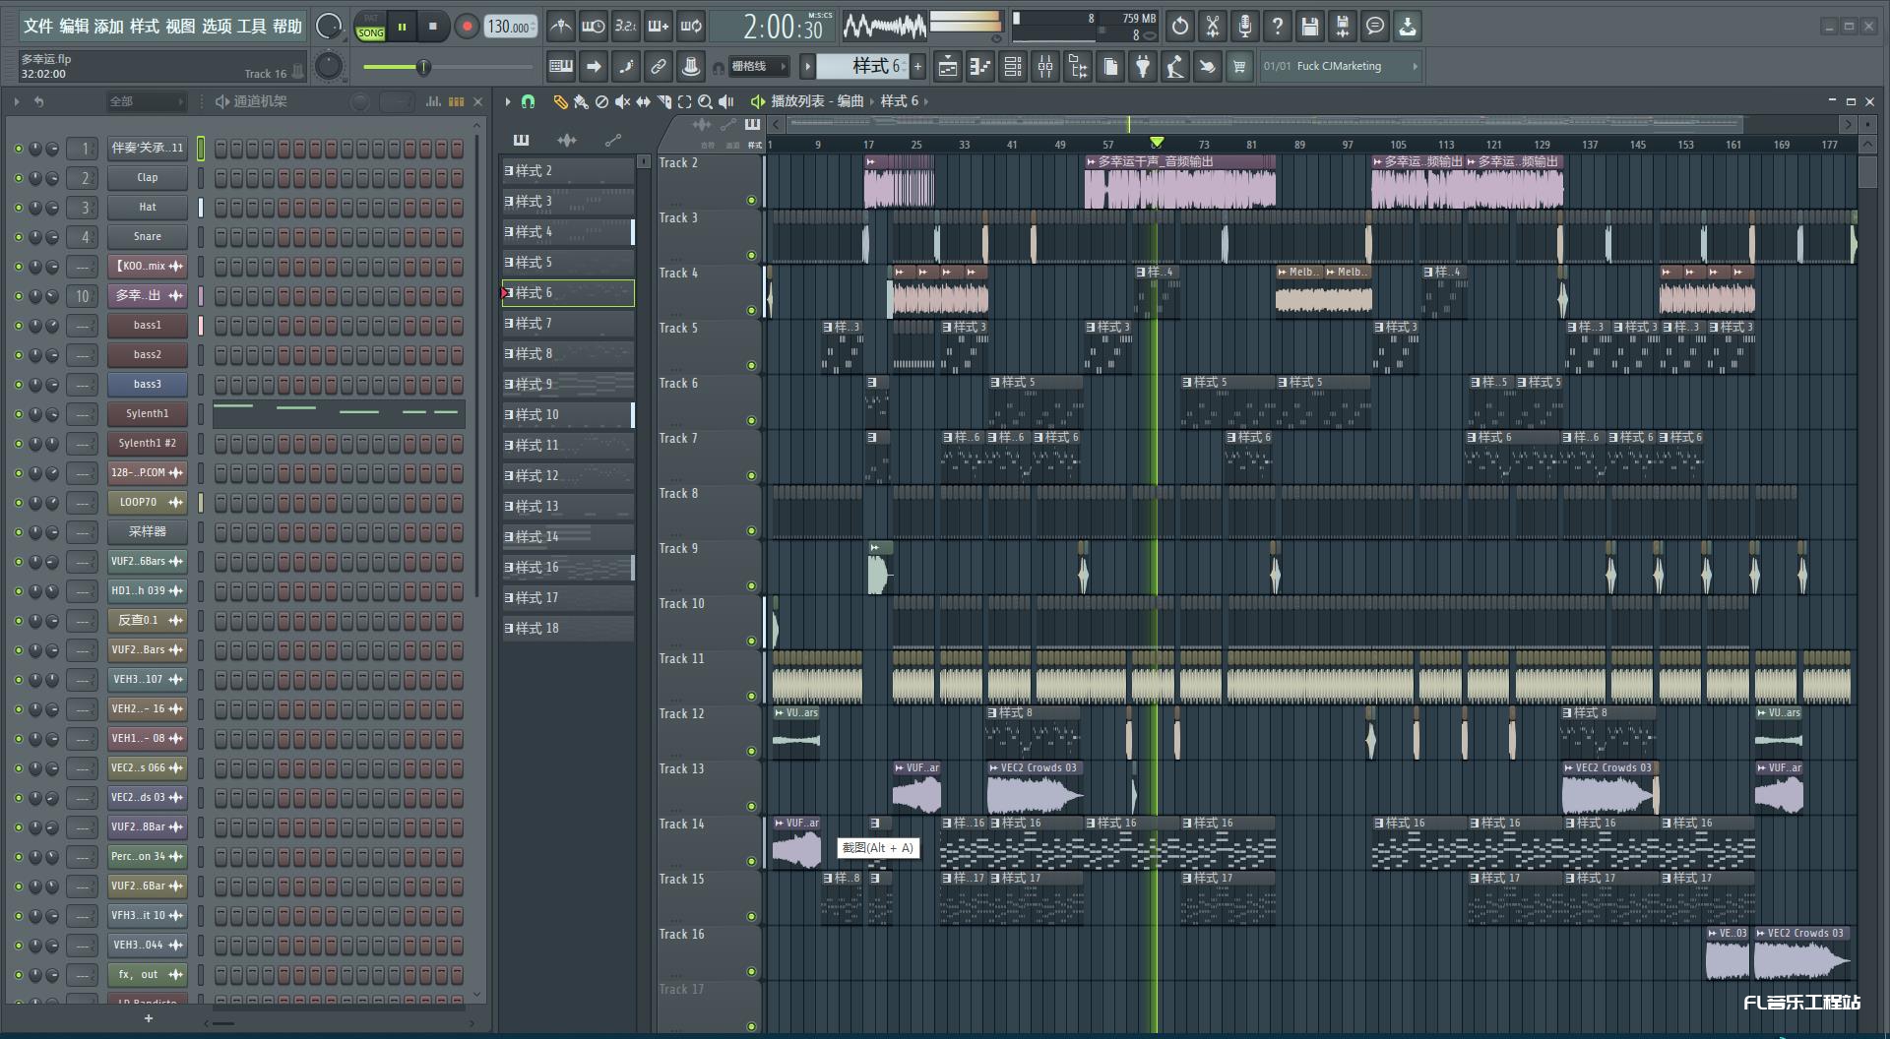The height and width of the screenshot is (1039, 1890).
Task: Render to audio file icon
Action: (x=1343, y=27)
